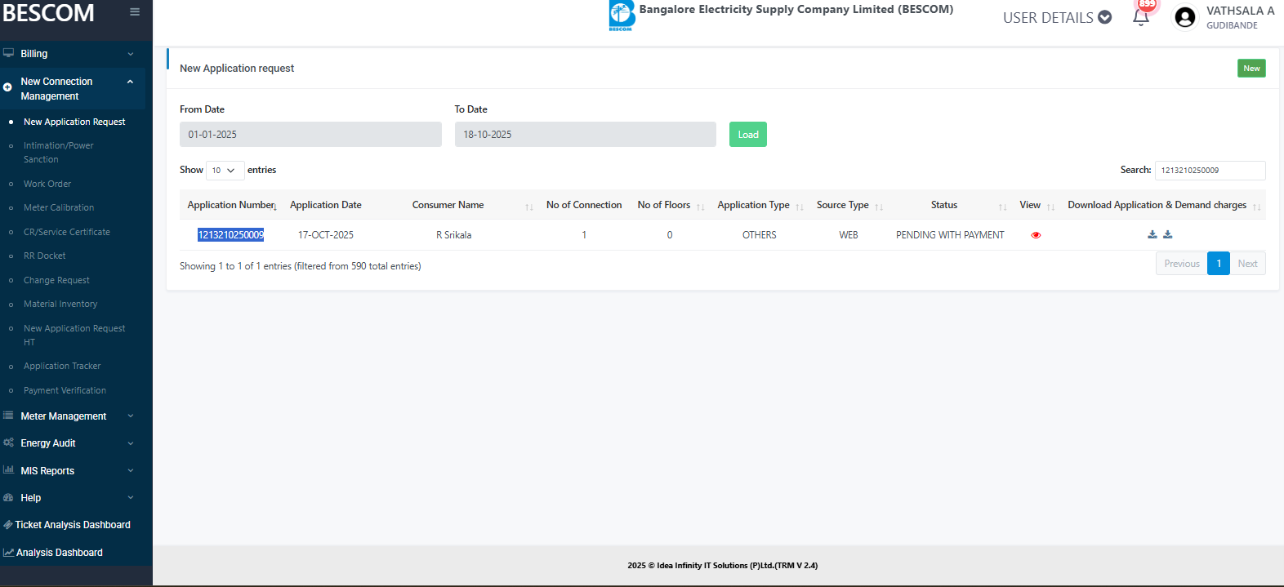Click the green Load button

point(747,135)
